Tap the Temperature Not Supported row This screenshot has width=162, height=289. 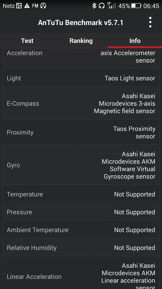81,194
